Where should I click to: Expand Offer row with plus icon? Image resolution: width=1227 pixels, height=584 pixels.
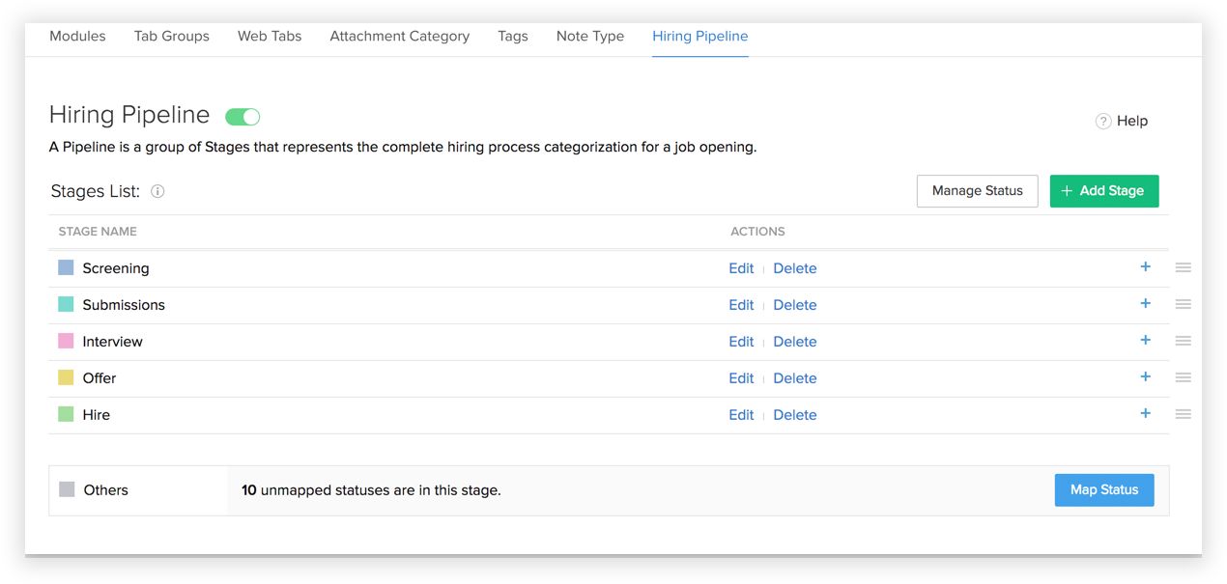tap(1145, 377)
